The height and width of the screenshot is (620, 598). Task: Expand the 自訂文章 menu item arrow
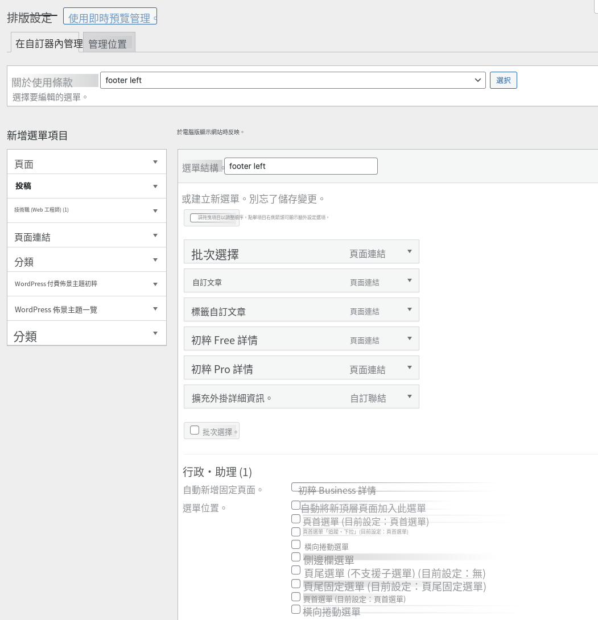pyautogui.click(x=410, y=280)
